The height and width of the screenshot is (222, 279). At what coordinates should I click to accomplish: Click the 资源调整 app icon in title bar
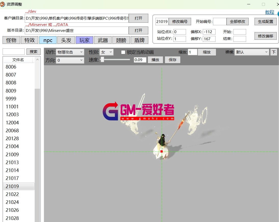pyautogui.click(x=3, y=4)
